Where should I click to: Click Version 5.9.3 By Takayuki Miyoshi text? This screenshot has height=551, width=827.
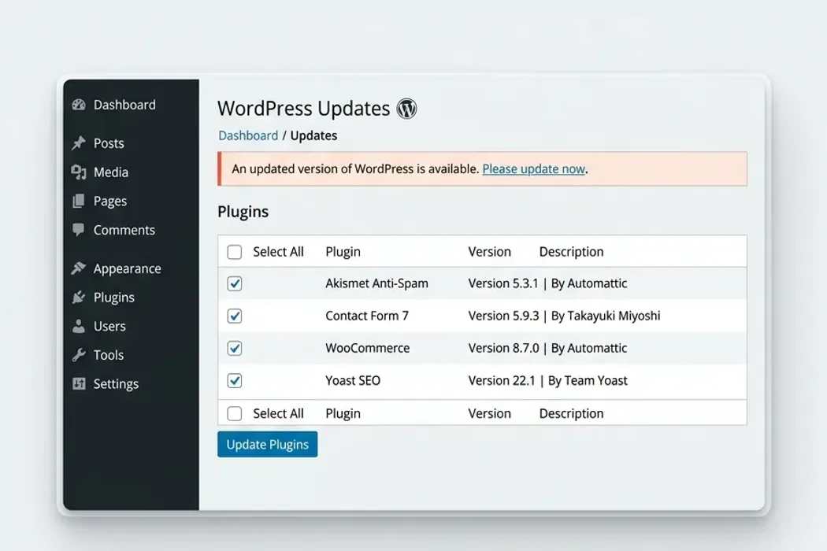pyautogui.click(x=565, y=316)
